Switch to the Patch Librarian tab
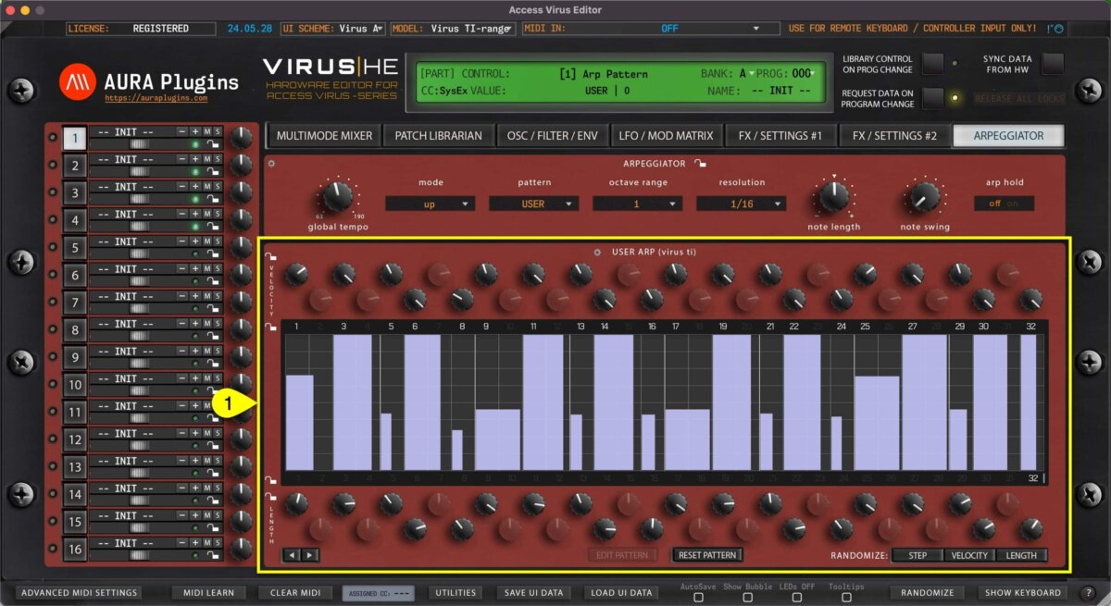Screen dimensions: 1111x606 438,136
